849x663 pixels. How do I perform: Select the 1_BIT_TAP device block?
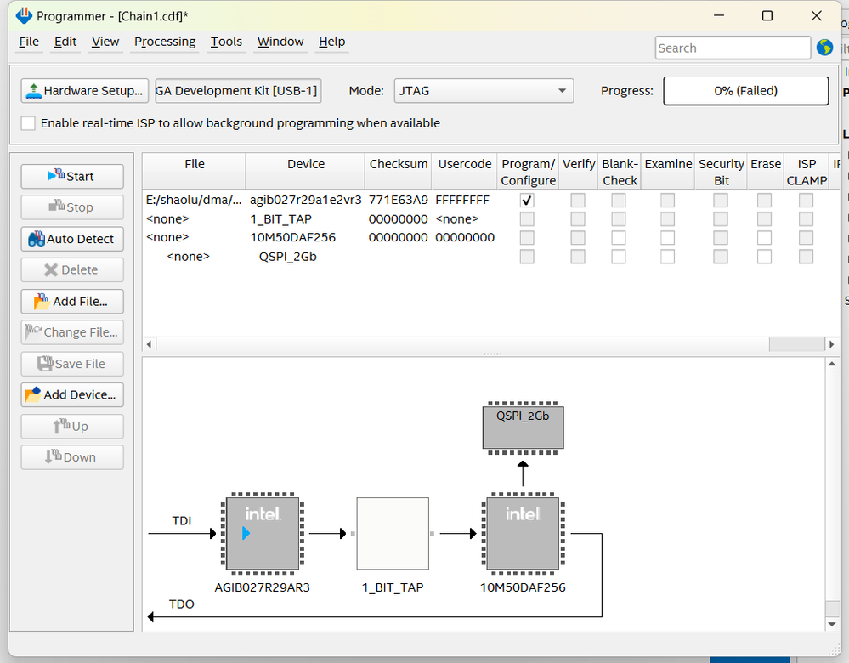[392, 534]
